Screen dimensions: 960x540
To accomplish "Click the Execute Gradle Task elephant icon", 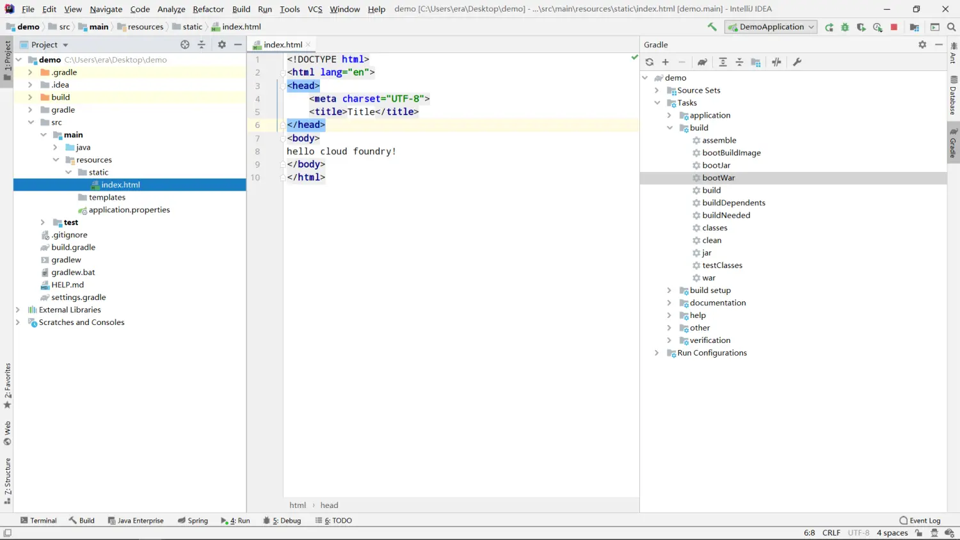I will (x=702, y=62).
